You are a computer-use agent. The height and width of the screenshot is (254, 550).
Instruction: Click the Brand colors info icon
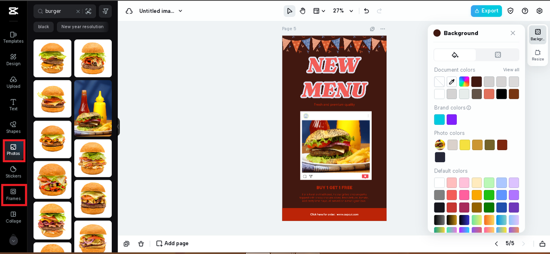(469, 108)
